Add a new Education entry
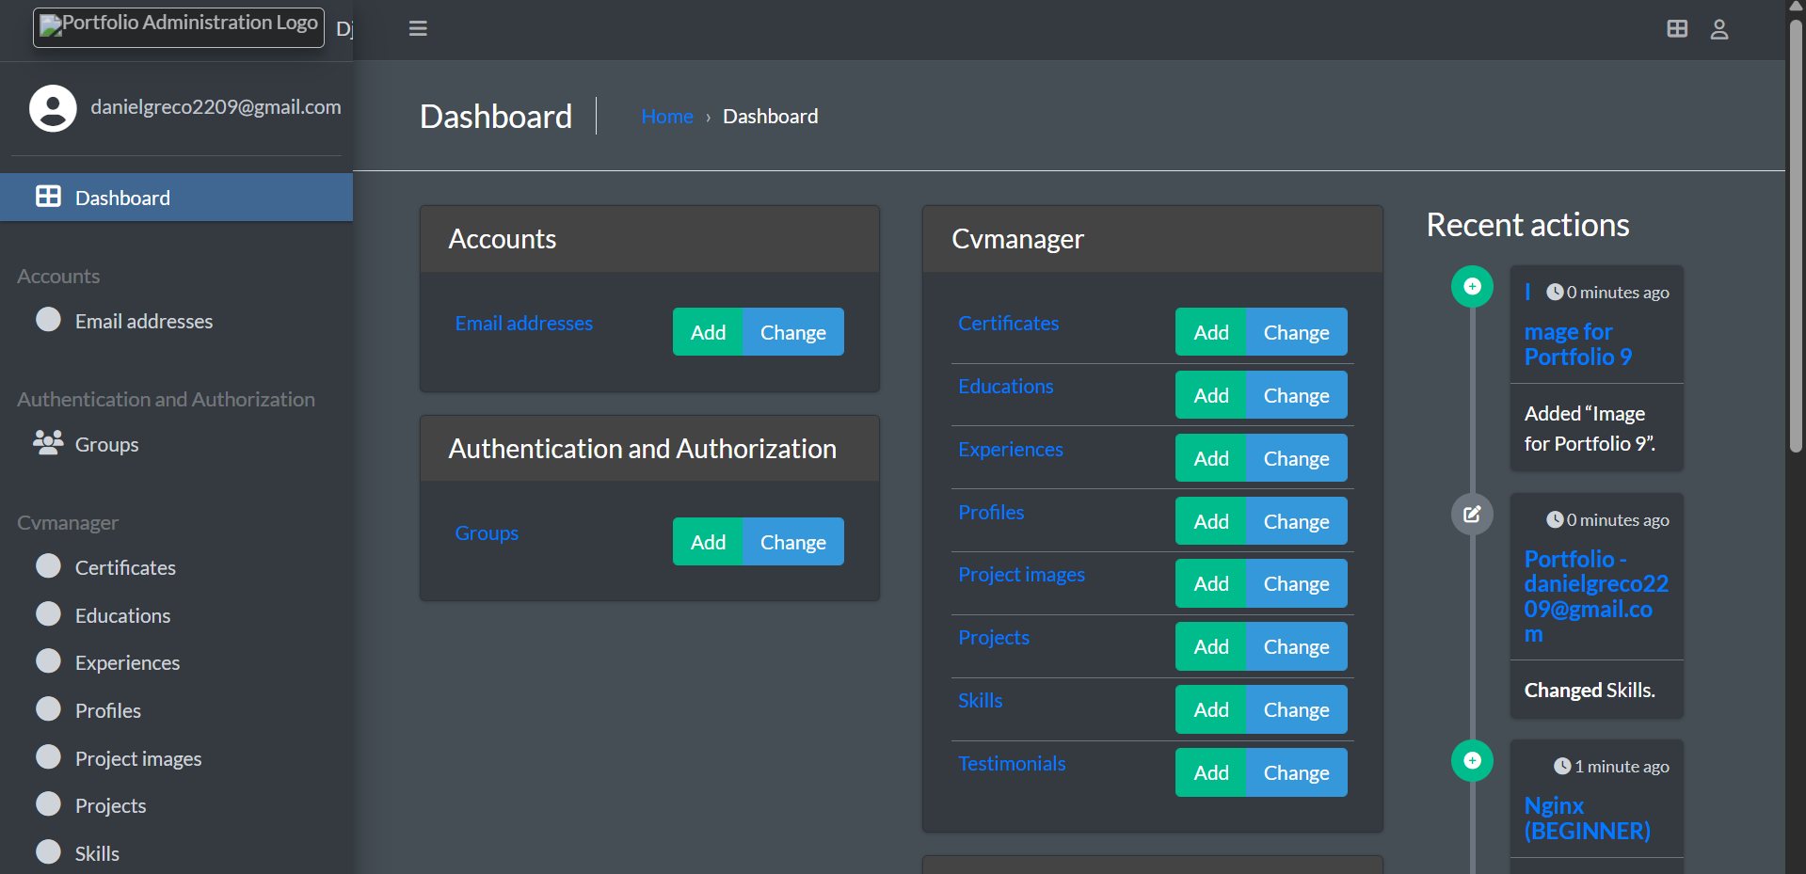This screenshot has height=874, width=1806. 1211,395
